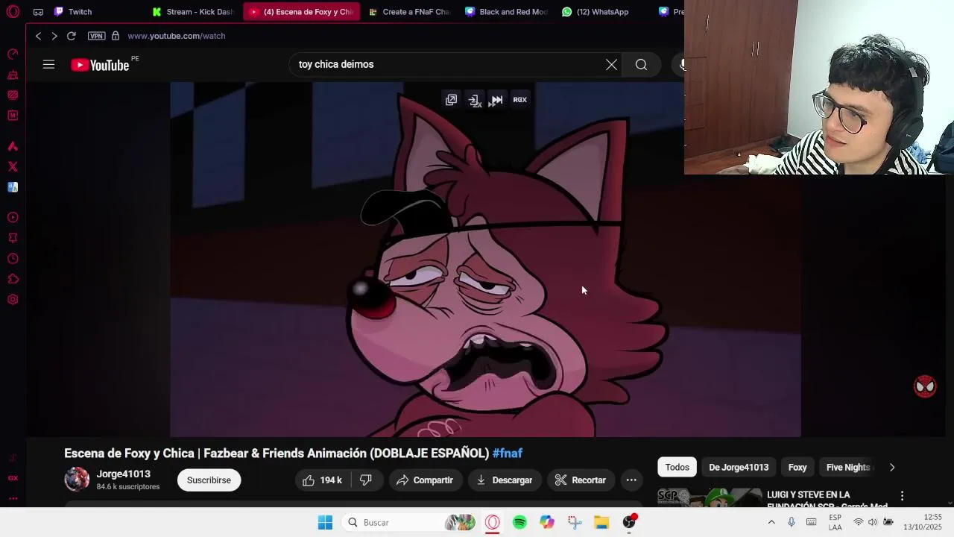
Task: Open Jorge41013 channel avatar
Action: pos(77,480)
